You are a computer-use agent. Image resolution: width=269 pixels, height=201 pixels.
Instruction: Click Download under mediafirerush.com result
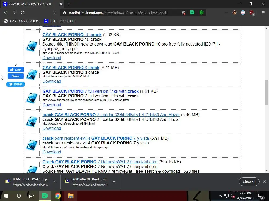point(52,128)
